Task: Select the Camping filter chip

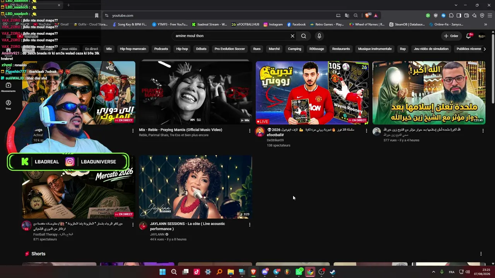Action: (295, 49)
